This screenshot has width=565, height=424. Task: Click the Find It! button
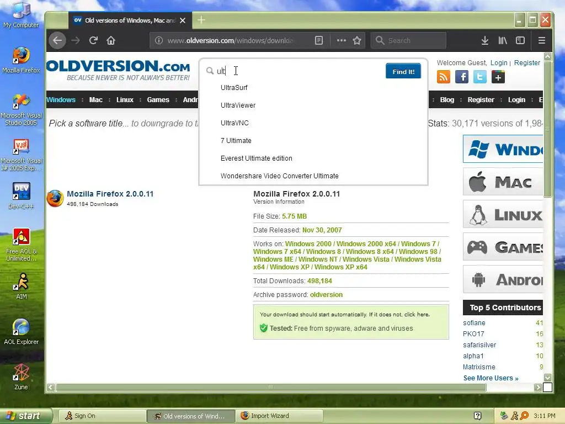[403, 71]
